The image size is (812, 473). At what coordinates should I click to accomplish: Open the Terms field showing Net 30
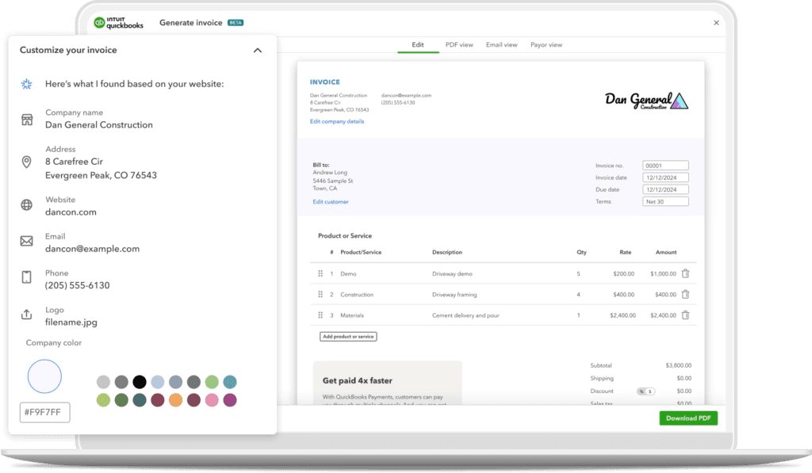coord(665,202)
